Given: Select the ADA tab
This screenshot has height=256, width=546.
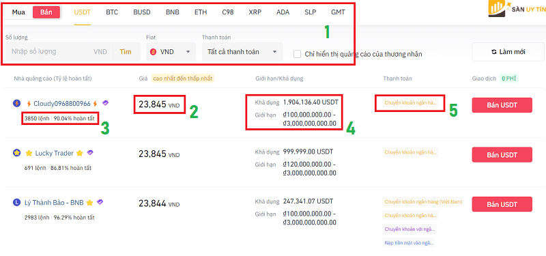Looking at the screenshot, I should [283, 12].
